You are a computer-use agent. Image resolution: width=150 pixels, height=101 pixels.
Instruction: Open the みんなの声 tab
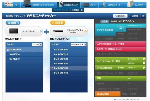135,5
